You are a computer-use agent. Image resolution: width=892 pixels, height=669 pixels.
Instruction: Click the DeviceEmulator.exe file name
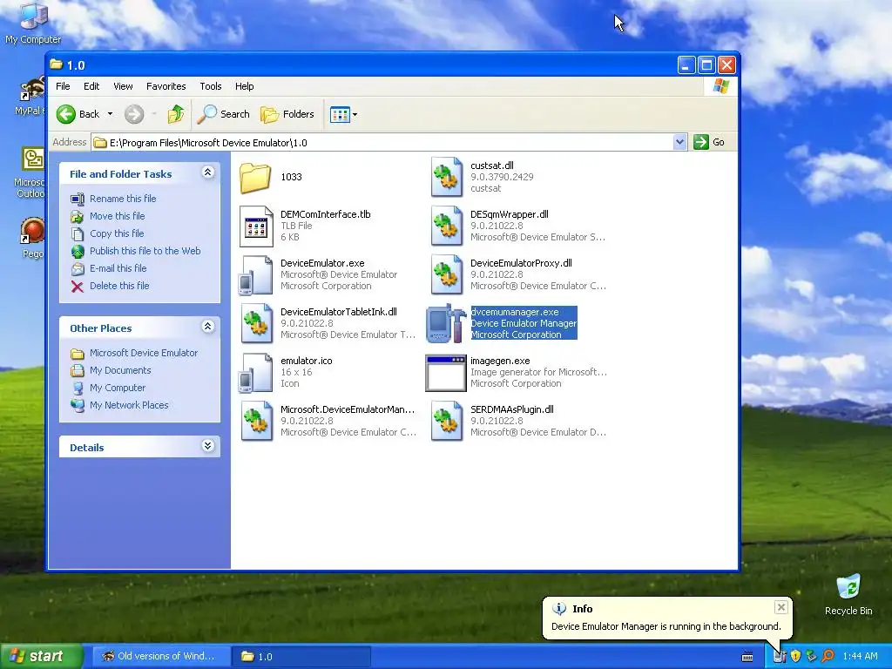click(322, 263)
